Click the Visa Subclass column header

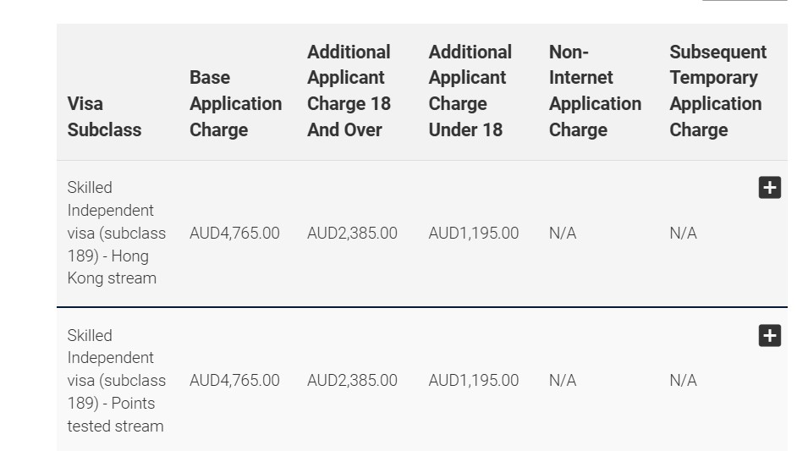[x=104, y=117]
